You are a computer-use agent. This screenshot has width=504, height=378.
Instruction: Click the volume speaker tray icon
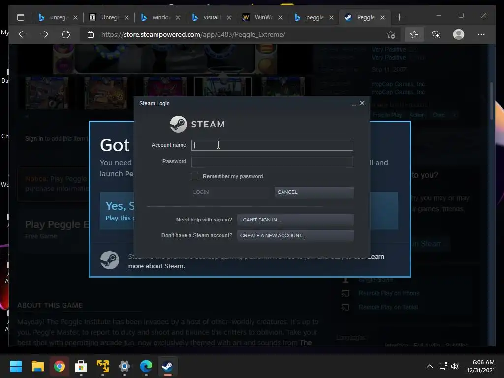coord(455,366)
